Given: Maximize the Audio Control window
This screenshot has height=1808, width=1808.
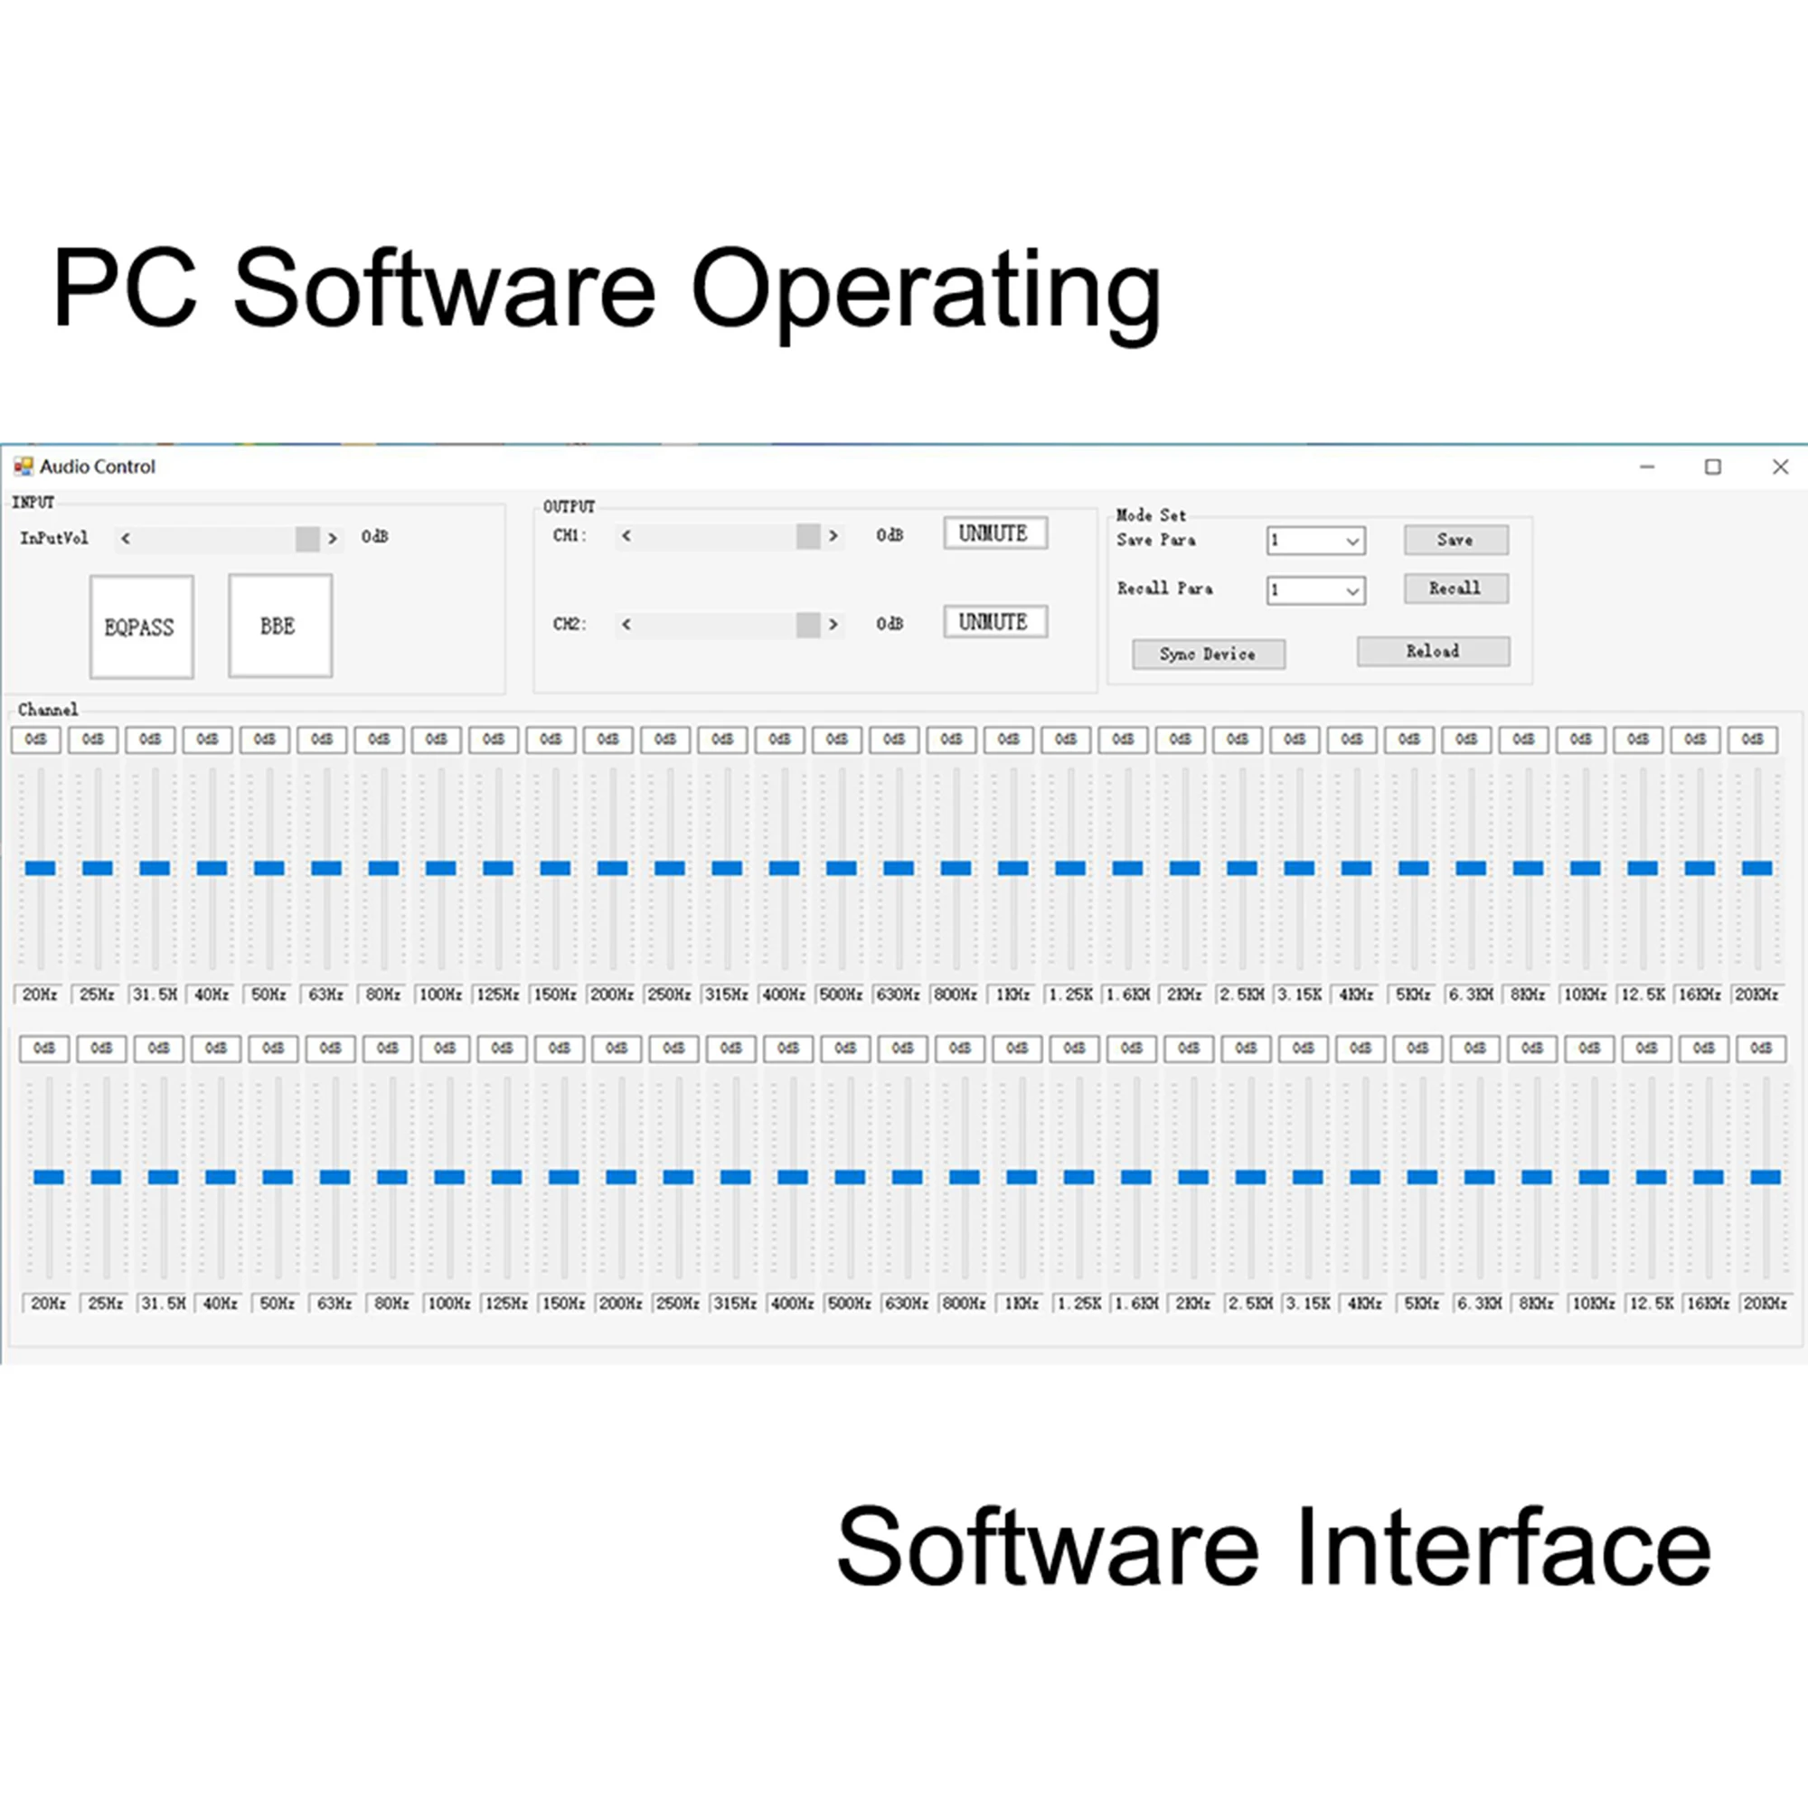Looking at the screenshot, I should pos(1712,466).
